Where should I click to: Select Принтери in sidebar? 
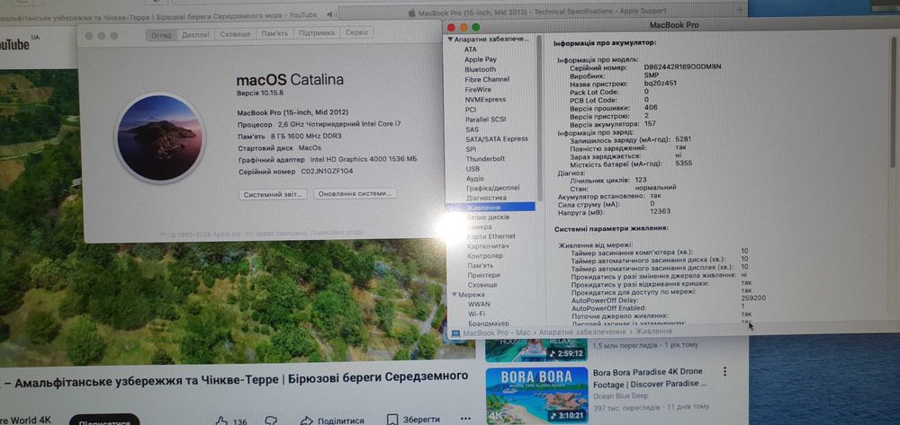click(484, 275)
